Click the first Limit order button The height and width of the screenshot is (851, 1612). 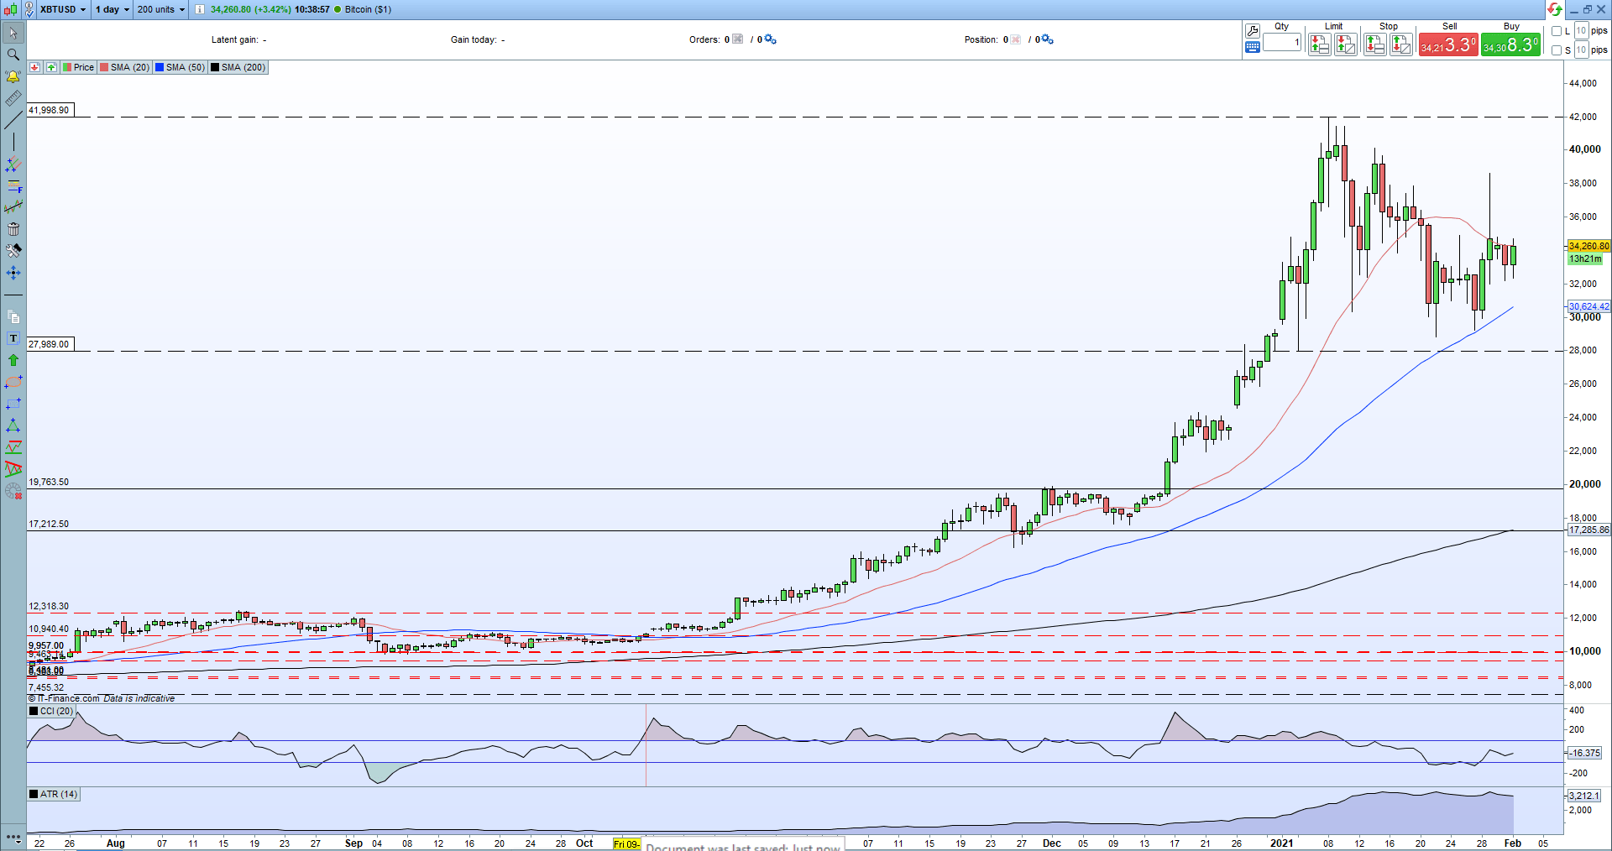(x=1320, y=44)
